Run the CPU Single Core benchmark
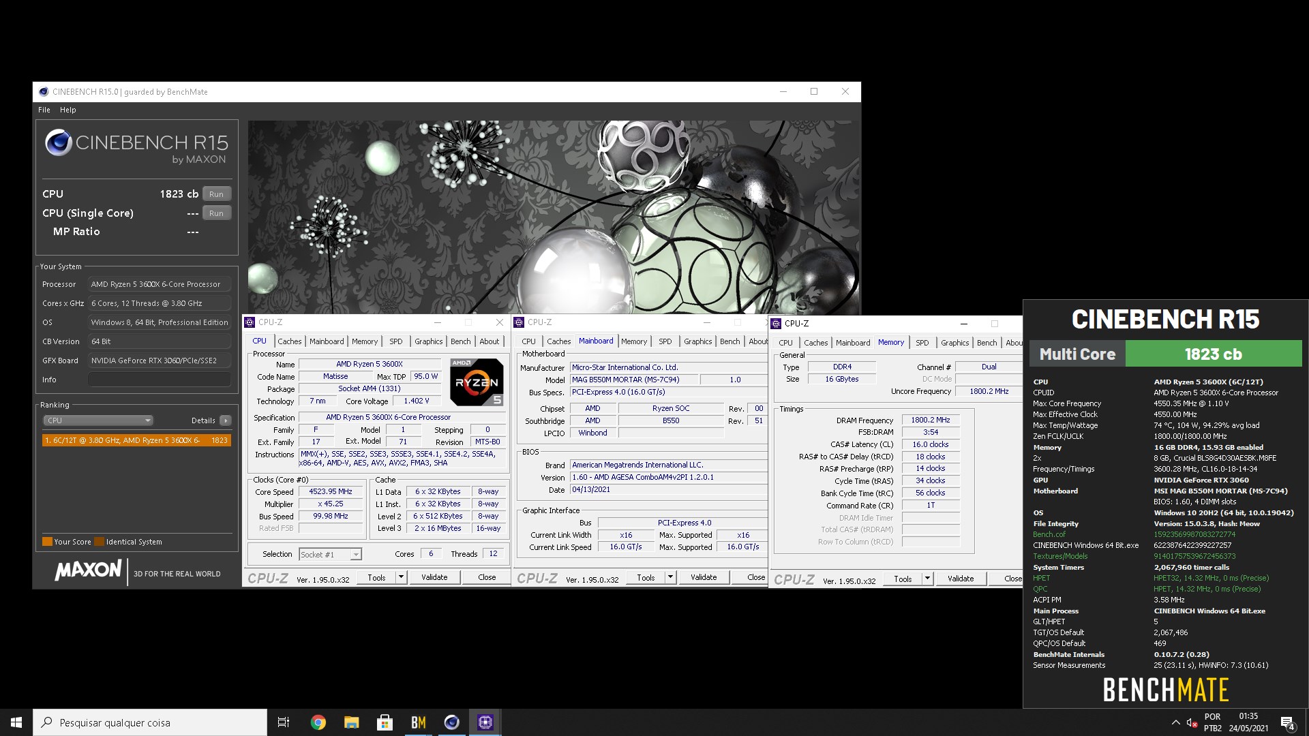Image resolution: width=1309 pixels, height=736 pixels. 216,213
